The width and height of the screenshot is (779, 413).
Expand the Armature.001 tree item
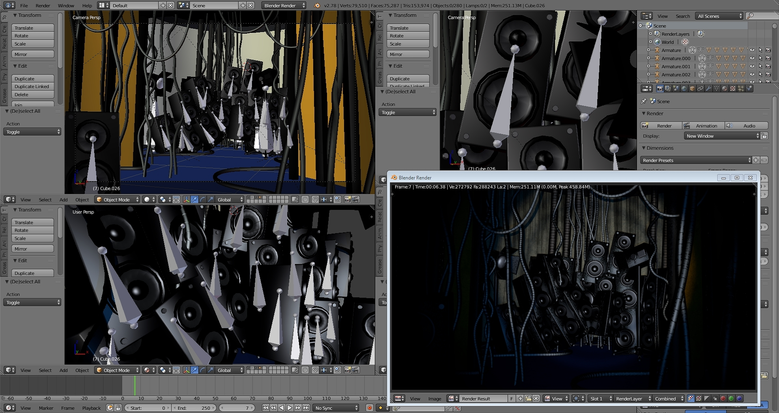point(648,67)
